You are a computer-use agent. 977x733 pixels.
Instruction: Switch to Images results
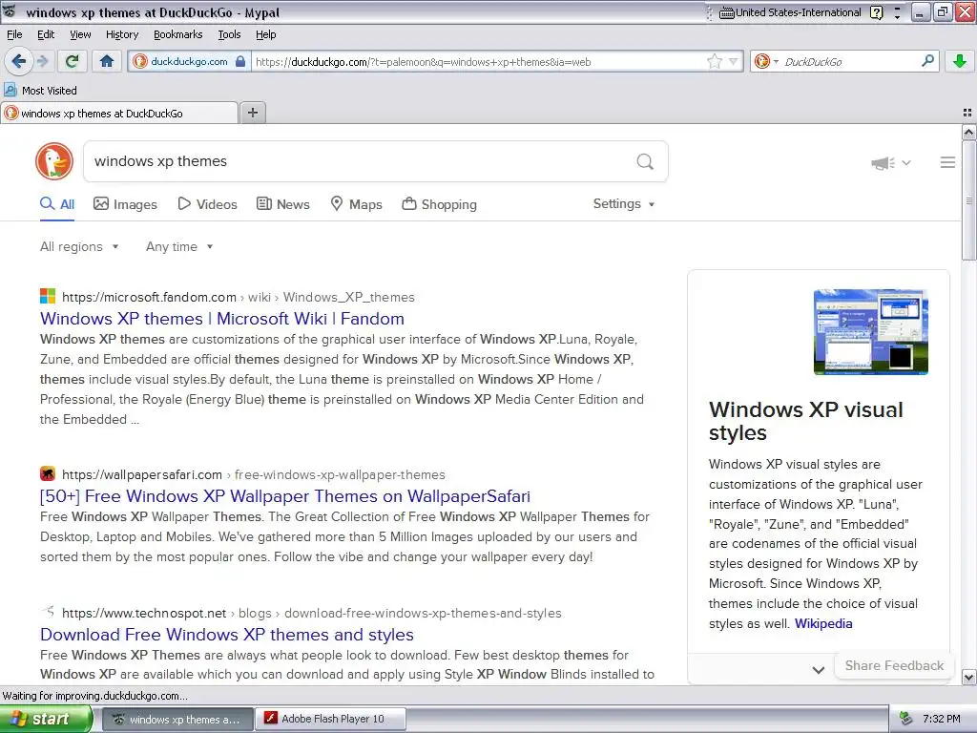coord(125,204)
